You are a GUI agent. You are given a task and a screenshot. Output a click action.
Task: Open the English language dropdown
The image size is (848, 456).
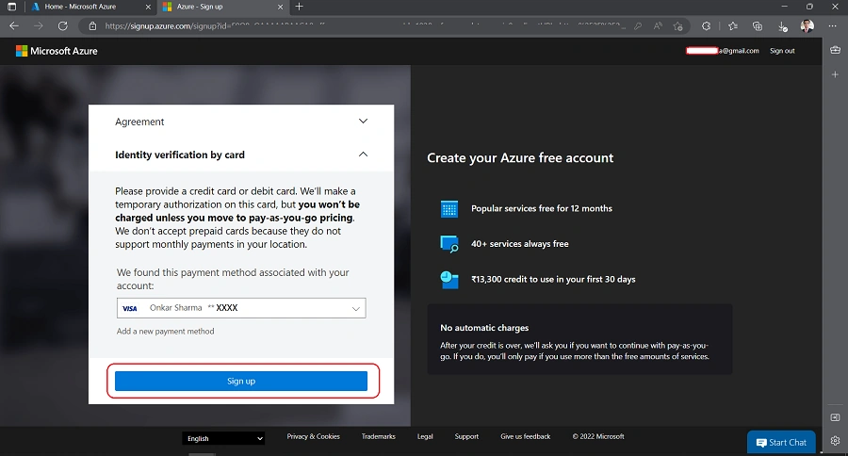(x=223, y=438)
